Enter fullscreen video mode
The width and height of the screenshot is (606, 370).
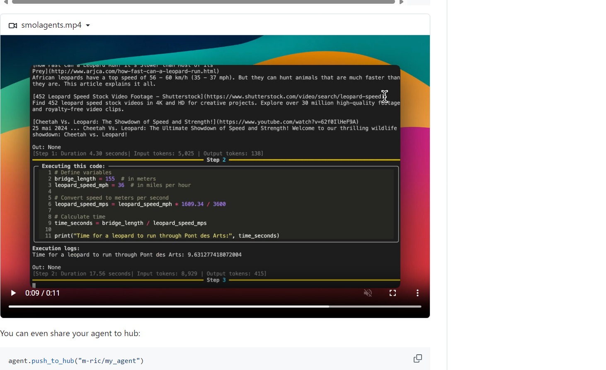[x=393, y=293]
